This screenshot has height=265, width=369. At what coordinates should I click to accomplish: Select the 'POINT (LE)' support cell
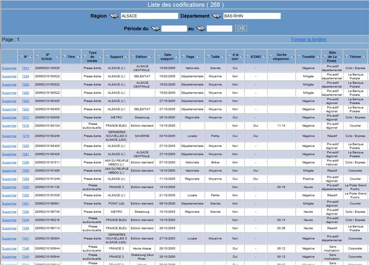tap(117, 204)
